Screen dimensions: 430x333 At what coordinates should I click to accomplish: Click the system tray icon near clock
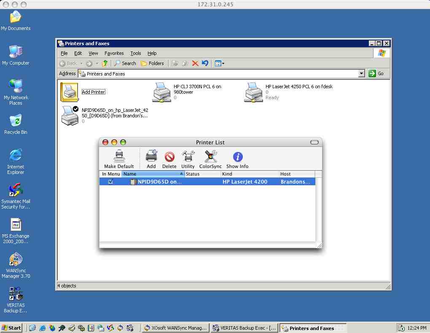click(401, 328)
